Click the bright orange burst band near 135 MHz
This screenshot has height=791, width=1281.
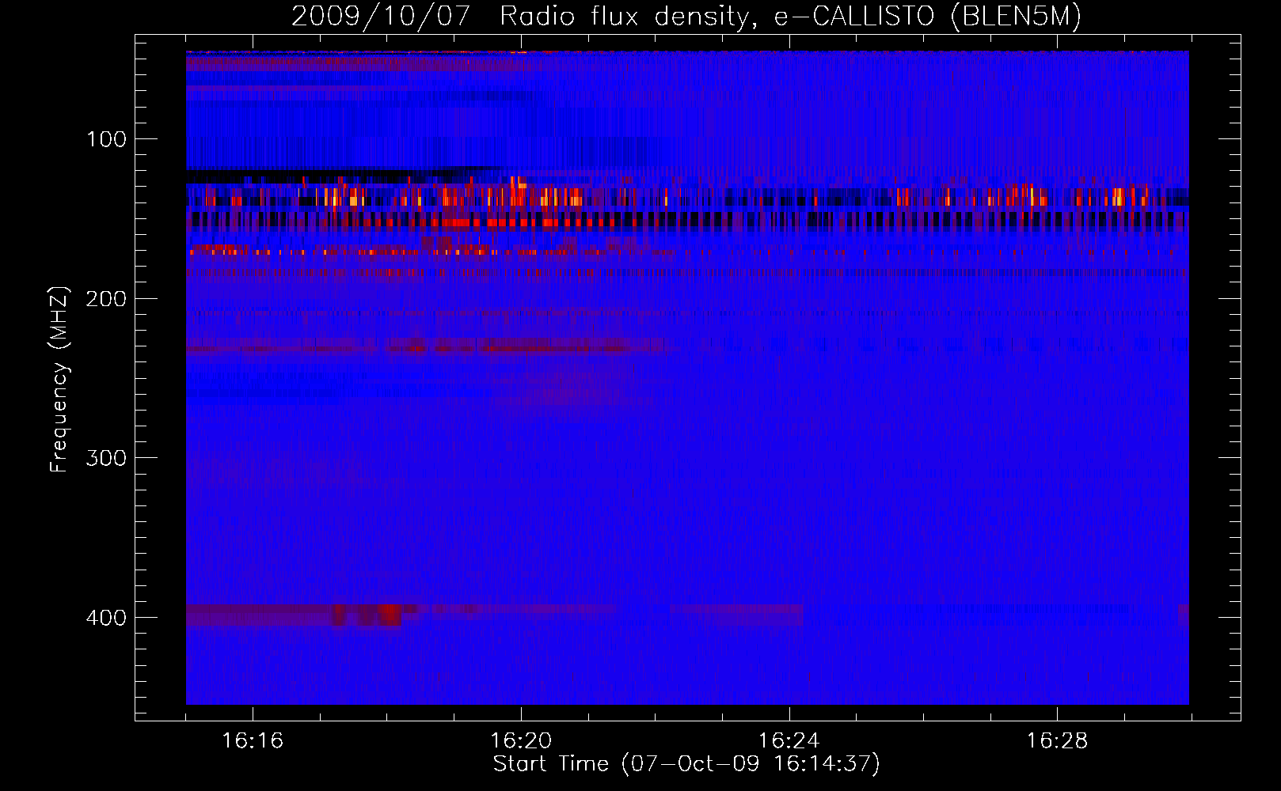687,195
